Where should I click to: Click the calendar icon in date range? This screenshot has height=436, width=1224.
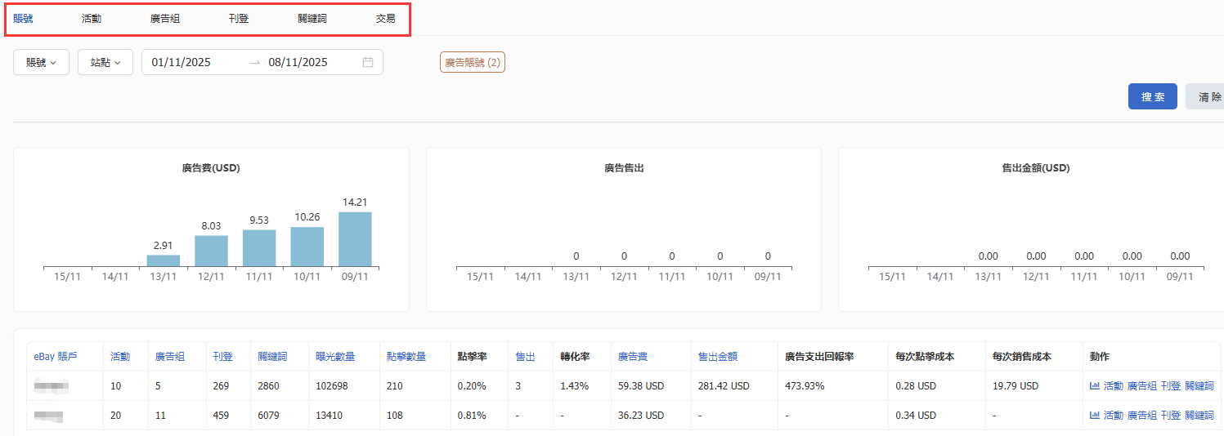click(368, 62)
